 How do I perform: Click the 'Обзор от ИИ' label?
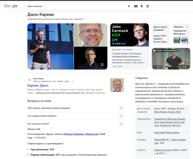point(34,129)
